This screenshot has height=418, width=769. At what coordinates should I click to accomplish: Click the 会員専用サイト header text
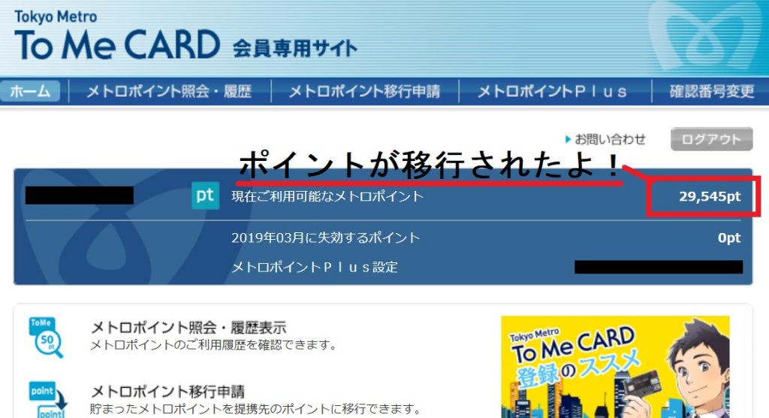[x=294, y=48]
